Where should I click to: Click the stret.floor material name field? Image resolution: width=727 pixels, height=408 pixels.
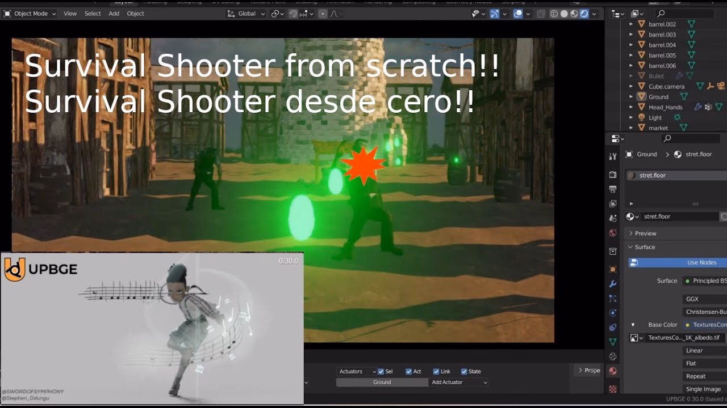pyautogui.click(x=680, y=216)
